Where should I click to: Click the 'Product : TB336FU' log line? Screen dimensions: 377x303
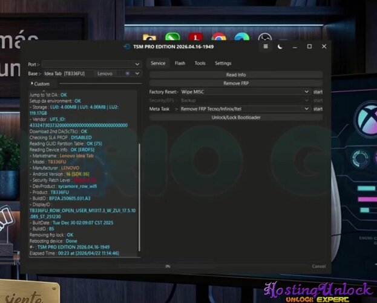(49, 192)
